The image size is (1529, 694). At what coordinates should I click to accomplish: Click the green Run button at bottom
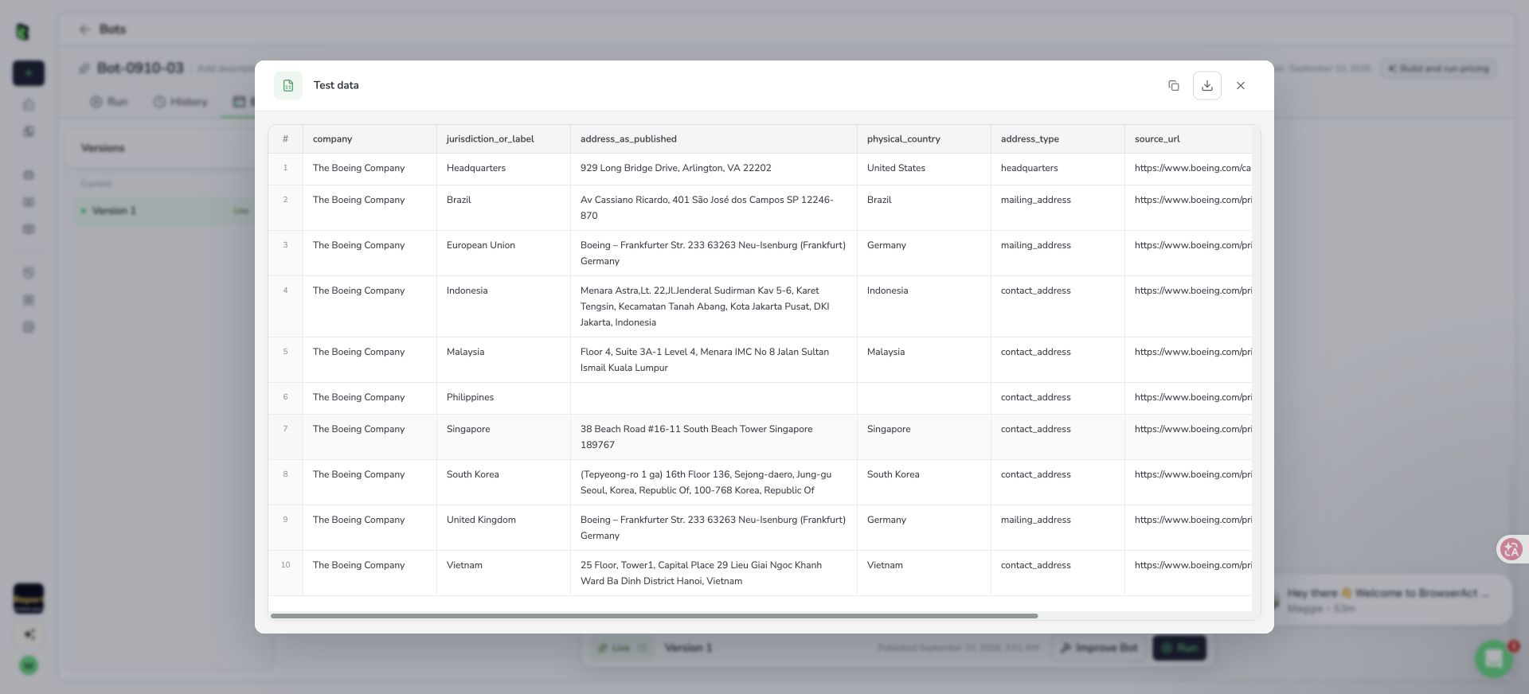point(1179,648)
